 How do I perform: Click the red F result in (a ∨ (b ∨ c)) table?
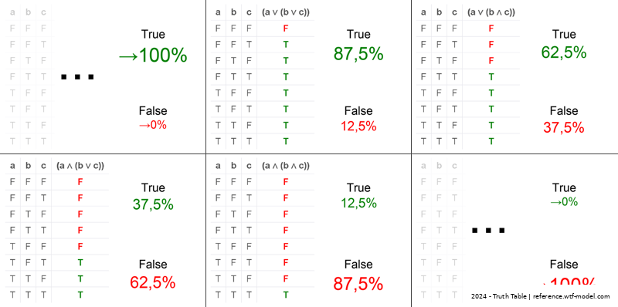click(x=286, y=29)
